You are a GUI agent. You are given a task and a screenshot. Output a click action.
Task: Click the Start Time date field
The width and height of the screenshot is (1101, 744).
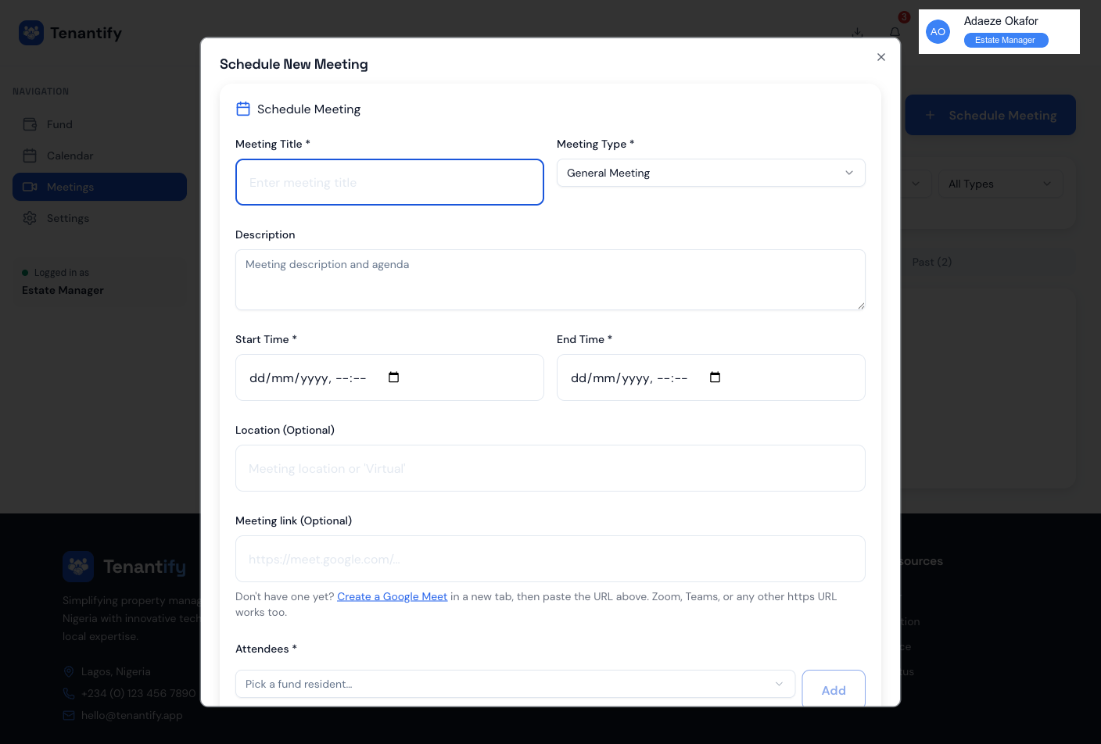tap(389, 377)
